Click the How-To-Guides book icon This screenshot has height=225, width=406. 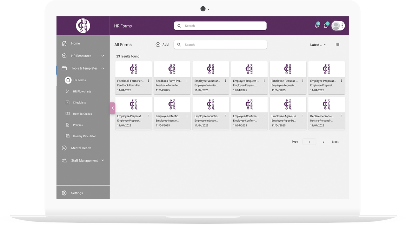coord(68,114)
